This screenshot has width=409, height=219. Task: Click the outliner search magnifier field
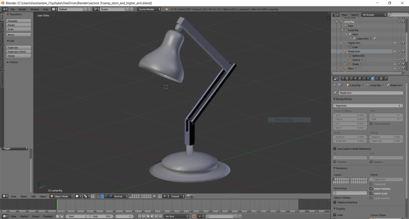pos(398,15)
